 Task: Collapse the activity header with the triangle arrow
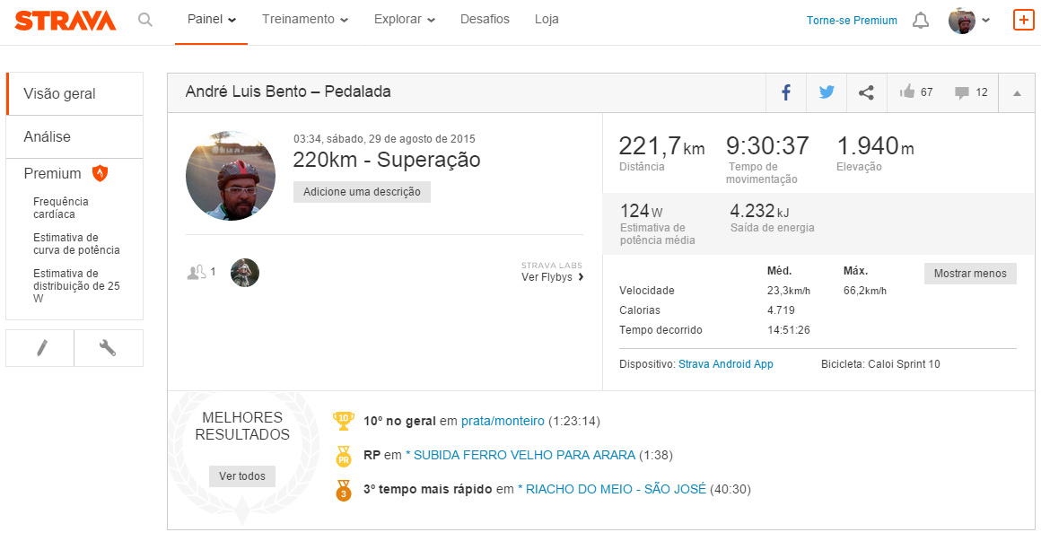[x=1017, y=93]
